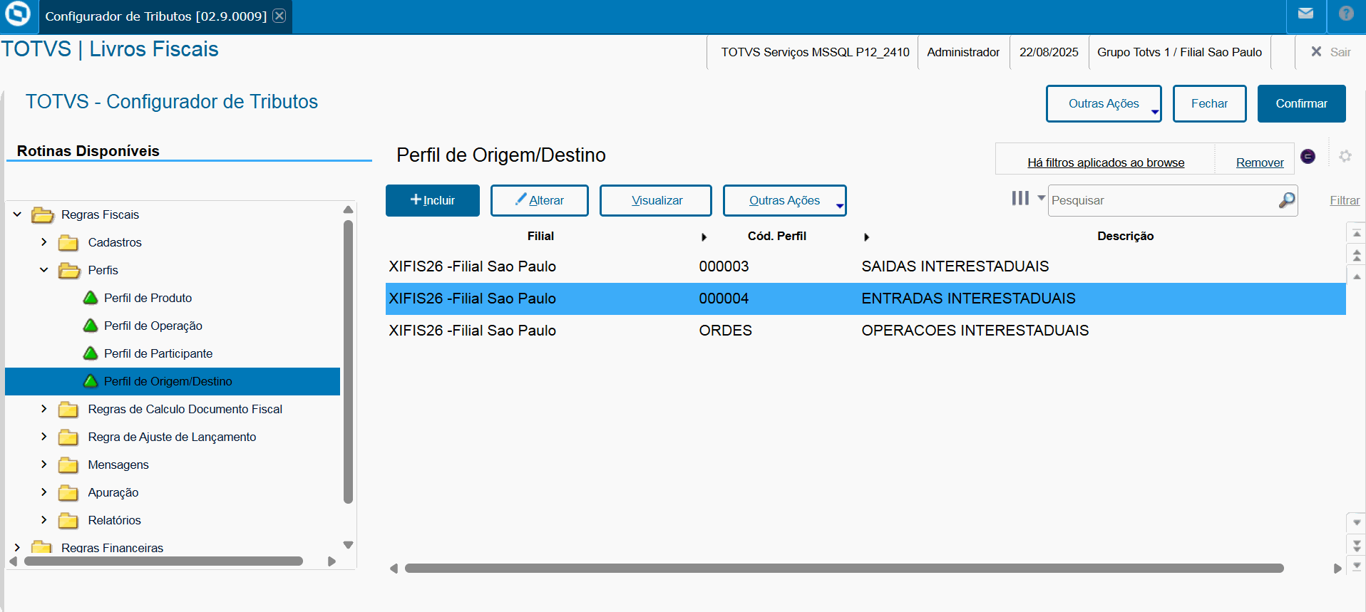Expand the Mensagens tree node
Viewport: 1366px width, 612px height.
pyautogui.click(x=44, y=464)
